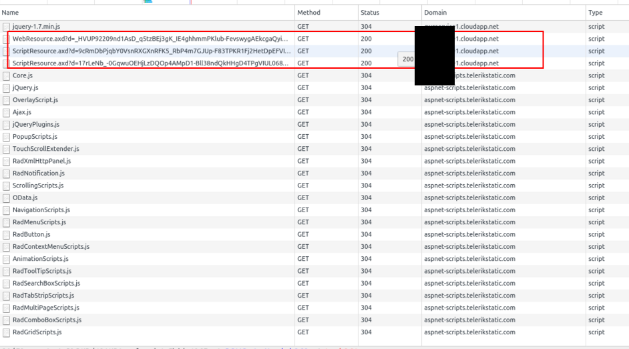629x349 pixels.
Task: Click file icon next to PopupScripts.js
Action: [6, 137]
